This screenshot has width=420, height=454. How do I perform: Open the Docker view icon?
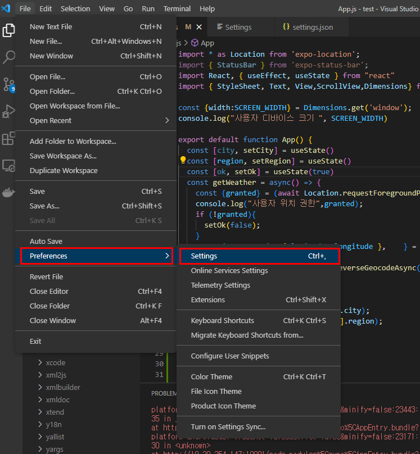pyautogui.click(x=8, y=192)
